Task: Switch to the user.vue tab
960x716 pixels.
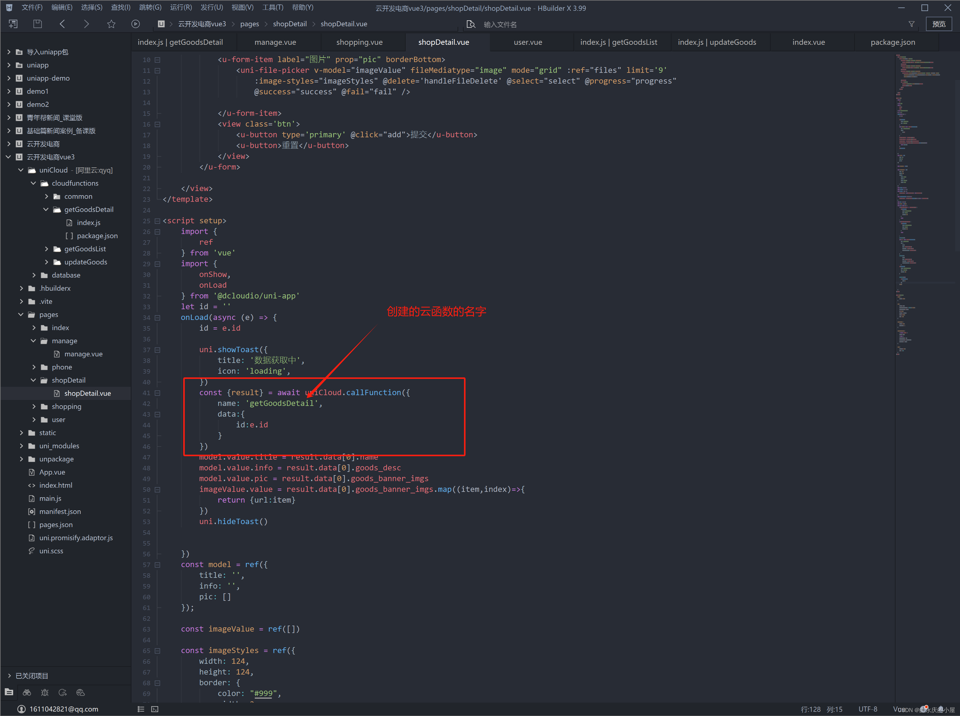Action: point(528,42)
